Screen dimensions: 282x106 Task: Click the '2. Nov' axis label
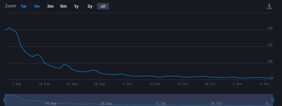(x=237, y=84)
